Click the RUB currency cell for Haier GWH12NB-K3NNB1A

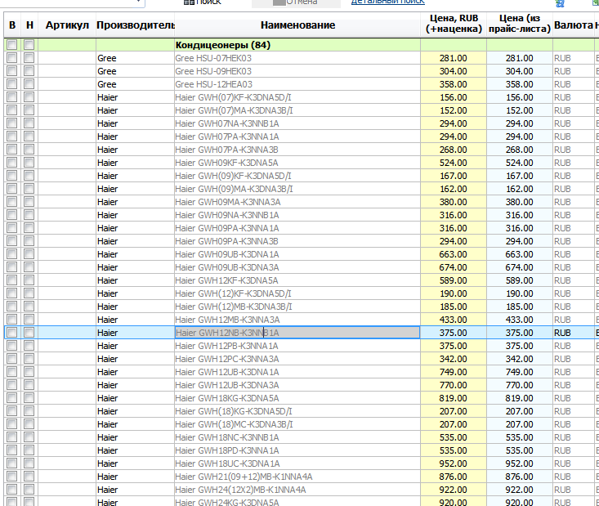tap(574, 333)
